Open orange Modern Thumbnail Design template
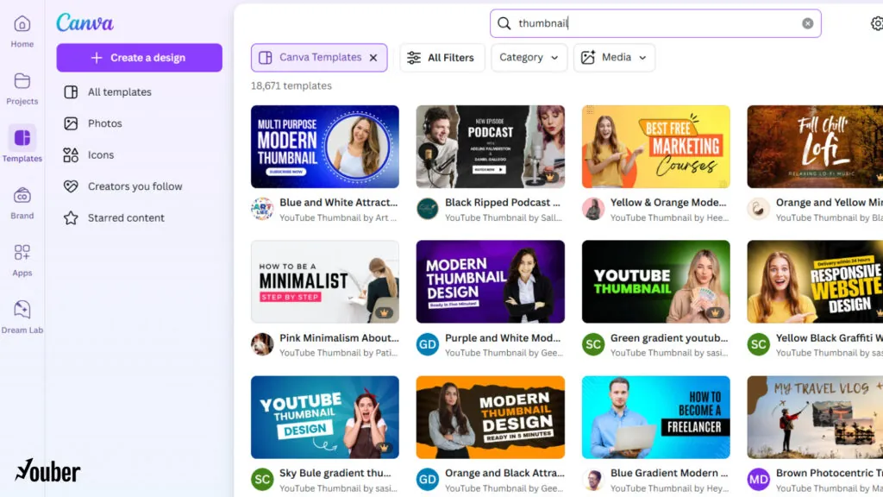 click(x=491, y=417)
